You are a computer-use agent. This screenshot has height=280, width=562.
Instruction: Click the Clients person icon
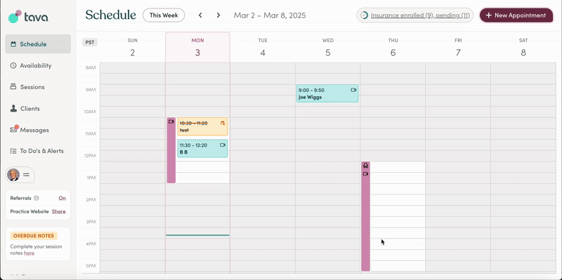tap(13, 109)
